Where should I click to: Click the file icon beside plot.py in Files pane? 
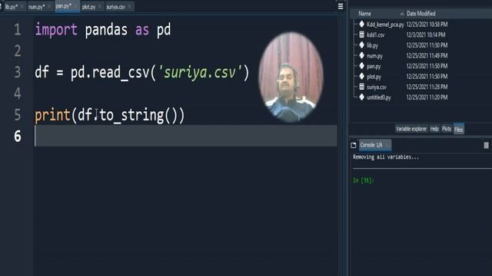tap(362, 77)
